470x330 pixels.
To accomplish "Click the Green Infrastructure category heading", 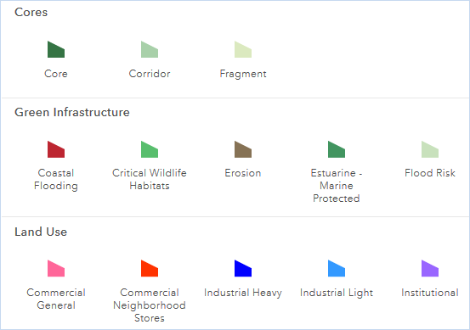I will coord(72,112).
